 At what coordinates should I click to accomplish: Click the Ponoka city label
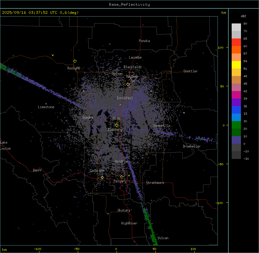pos(144,41)
